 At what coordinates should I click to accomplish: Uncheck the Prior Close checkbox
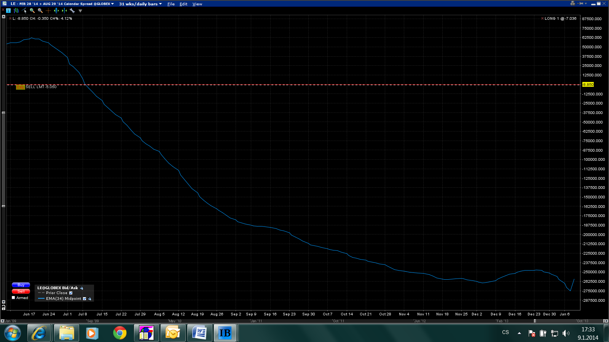(x=71, y=293)
